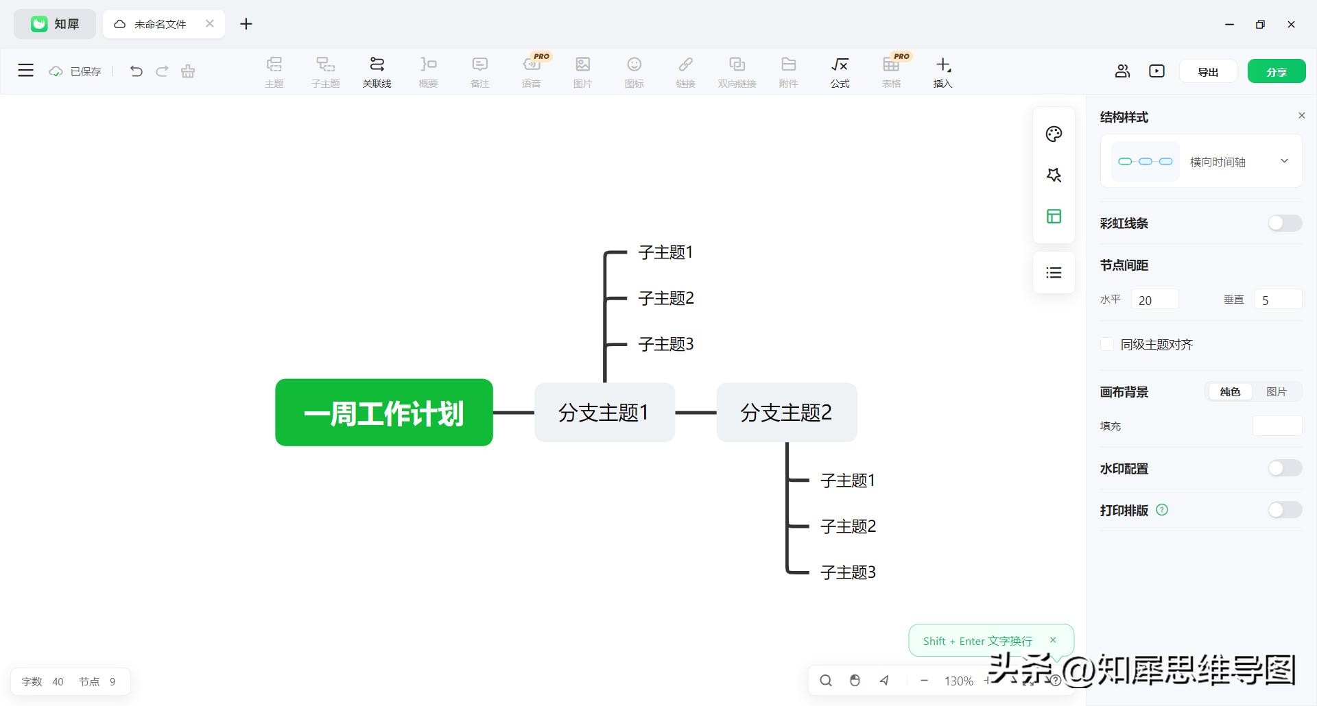Click the 填充 fill color swatch
Image resolution: width=1317 pixels, height=706 pixels.
pos(1277,426)
